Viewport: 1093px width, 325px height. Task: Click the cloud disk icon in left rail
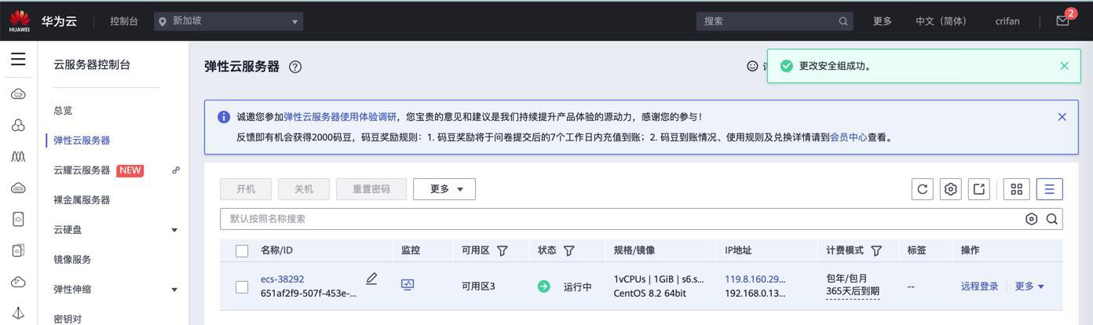18,188
